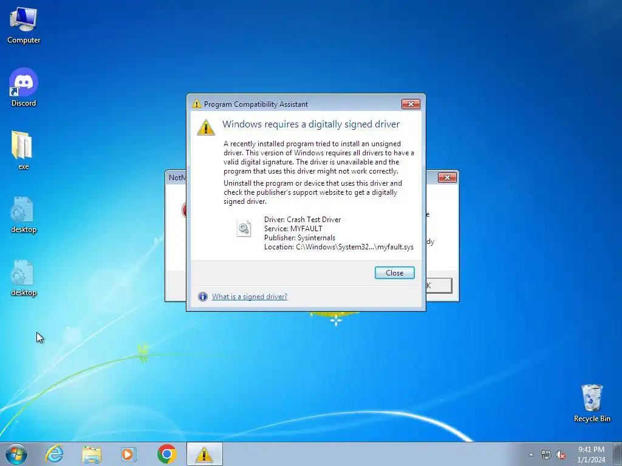
Task: Click the 'Service: MYFAULT' line
Action: (293, 229)
